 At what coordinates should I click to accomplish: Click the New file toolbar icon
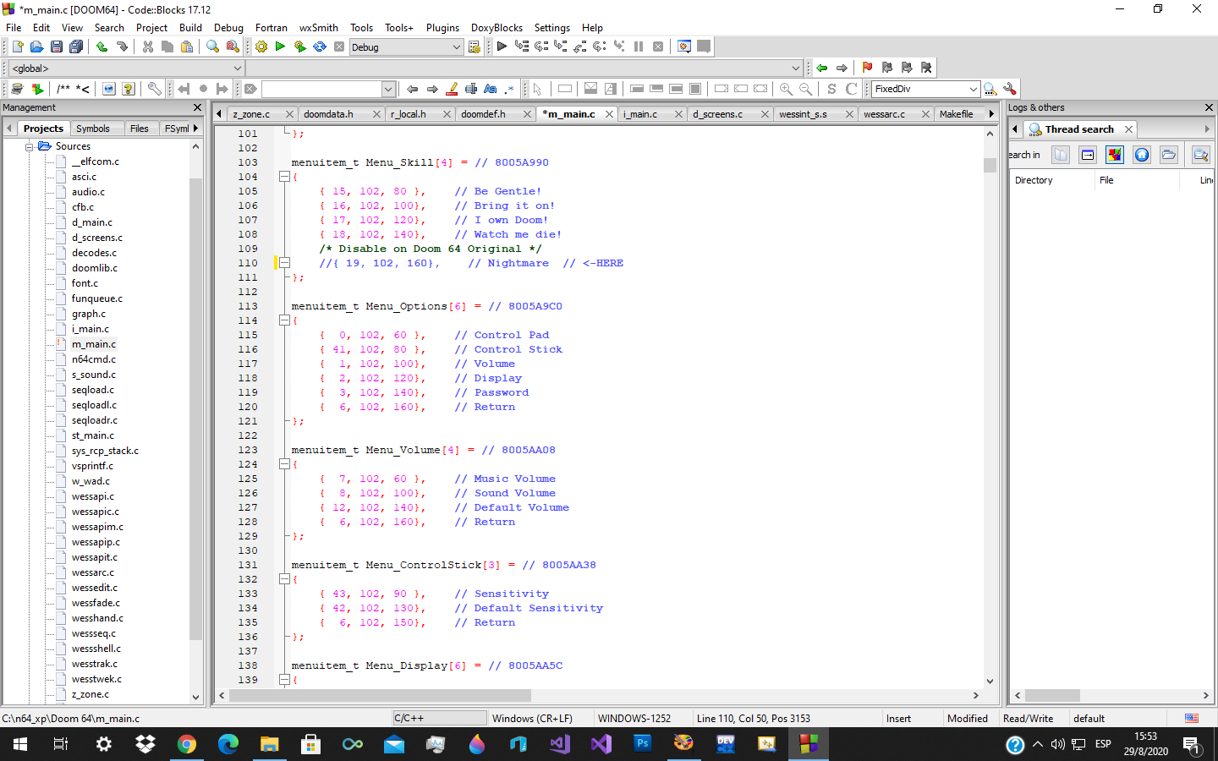pyautogui.click(x=17, y=47)
